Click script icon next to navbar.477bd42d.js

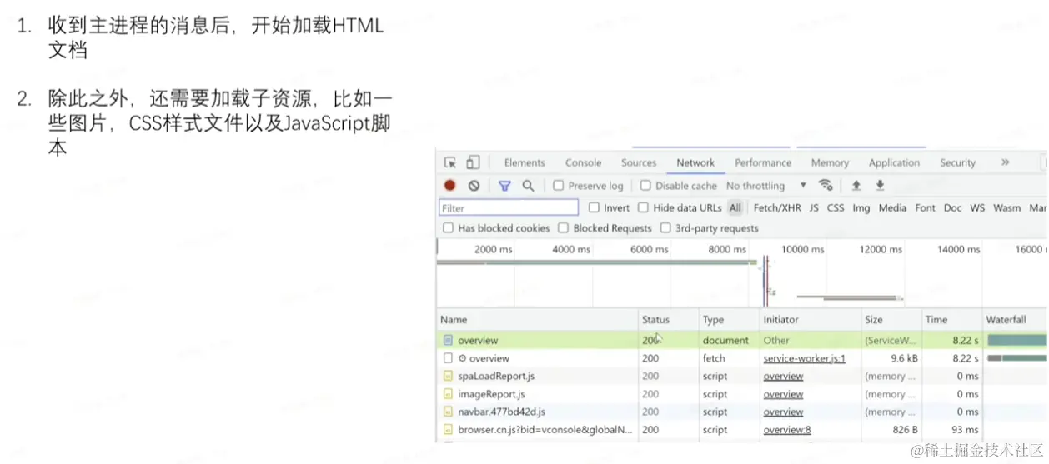click(448, 412)
